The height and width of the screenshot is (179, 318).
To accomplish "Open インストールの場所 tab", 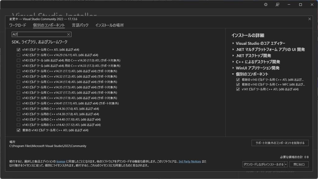I will [110, 25].
